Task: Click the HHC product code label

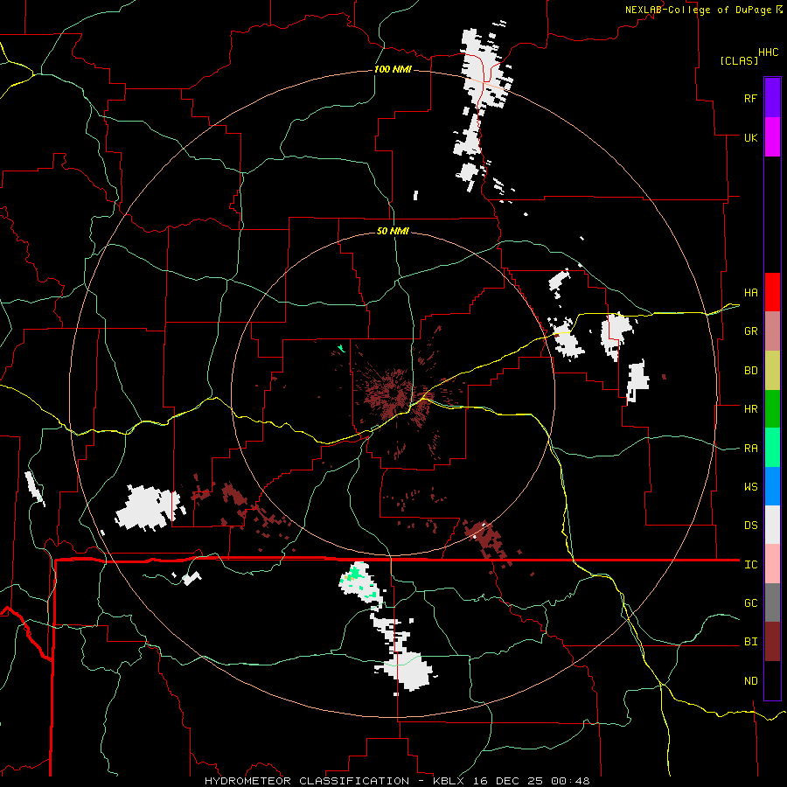Action: 768,52
